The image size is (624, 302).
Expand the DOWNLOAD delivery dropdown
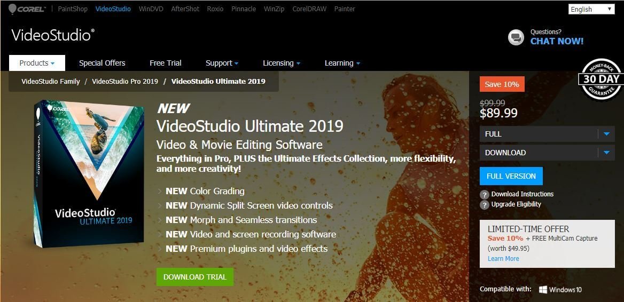[x=547, y=153]
